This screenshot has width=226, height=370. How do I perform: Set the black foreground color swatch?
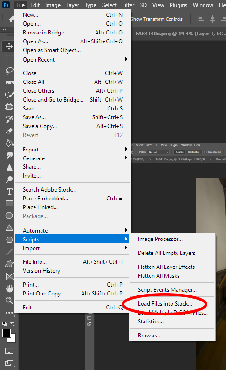click(7, 333)
